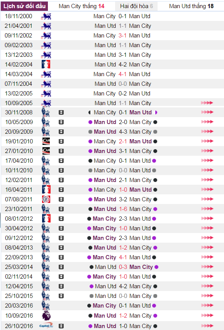This screenshot has height=330, width=224.
Task: Select Hai đội hòa 6 tab
Action: [x=136, y=6]
